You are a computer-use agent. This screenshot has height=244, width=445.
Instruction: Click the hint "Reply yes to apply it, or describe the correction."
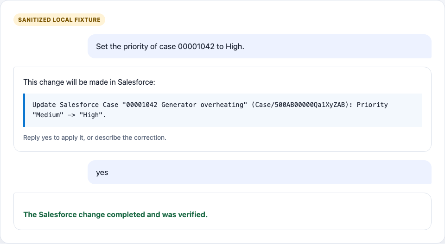95,138
